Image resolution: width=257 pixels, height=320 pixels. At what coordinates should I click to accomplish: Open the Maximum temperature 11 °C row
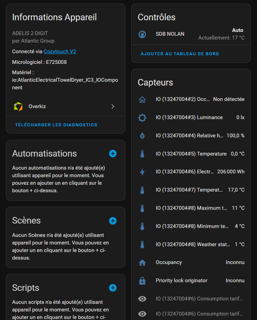click(x=191, y=208)
